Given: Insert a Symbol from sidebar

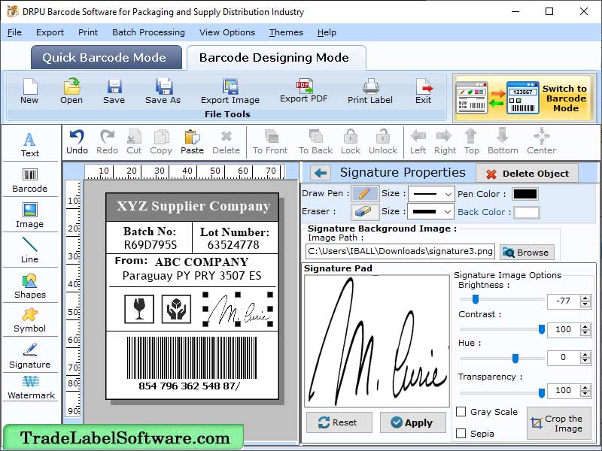Looking at the screenshot, I should click(30, 320).
